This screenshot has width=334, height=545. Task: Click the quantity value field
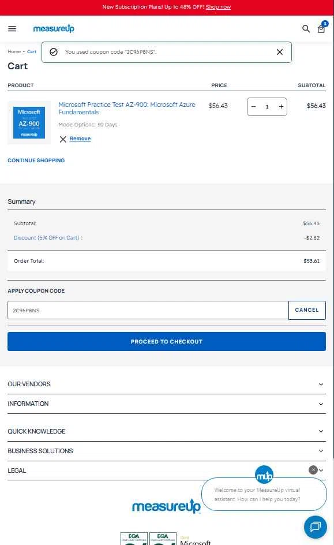point(267,107)
